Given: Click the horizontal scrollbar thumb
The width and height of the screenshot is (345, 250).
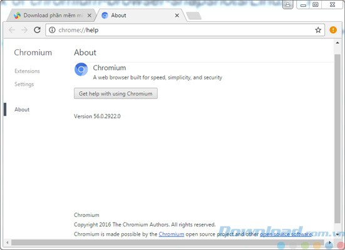Looking at the screenshot, I should tap(168, 242).
